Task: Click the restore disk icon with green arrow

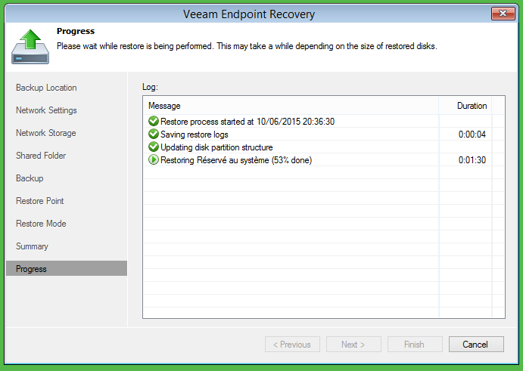Action: click(x=30, y=47)
